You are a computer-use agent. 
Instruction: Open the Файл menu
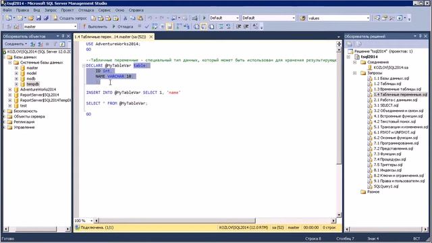(7, 10)
